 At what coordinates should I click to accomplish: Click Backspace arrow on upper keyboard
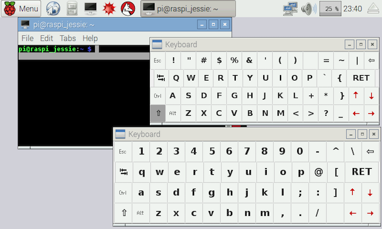[371, 60]
